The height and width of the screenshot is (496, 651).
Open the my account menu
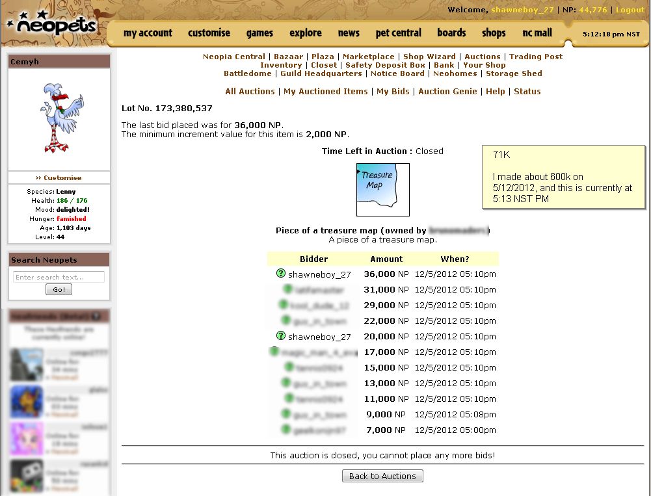[x=148, y=33]
